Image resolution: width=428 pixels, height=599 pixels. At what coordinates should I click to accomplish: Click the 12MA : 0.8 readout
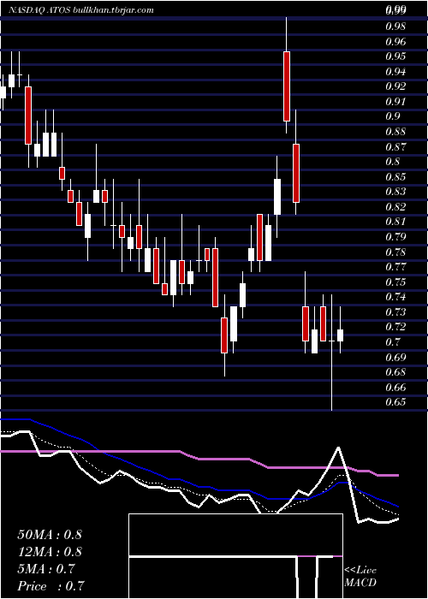(50, 552)
